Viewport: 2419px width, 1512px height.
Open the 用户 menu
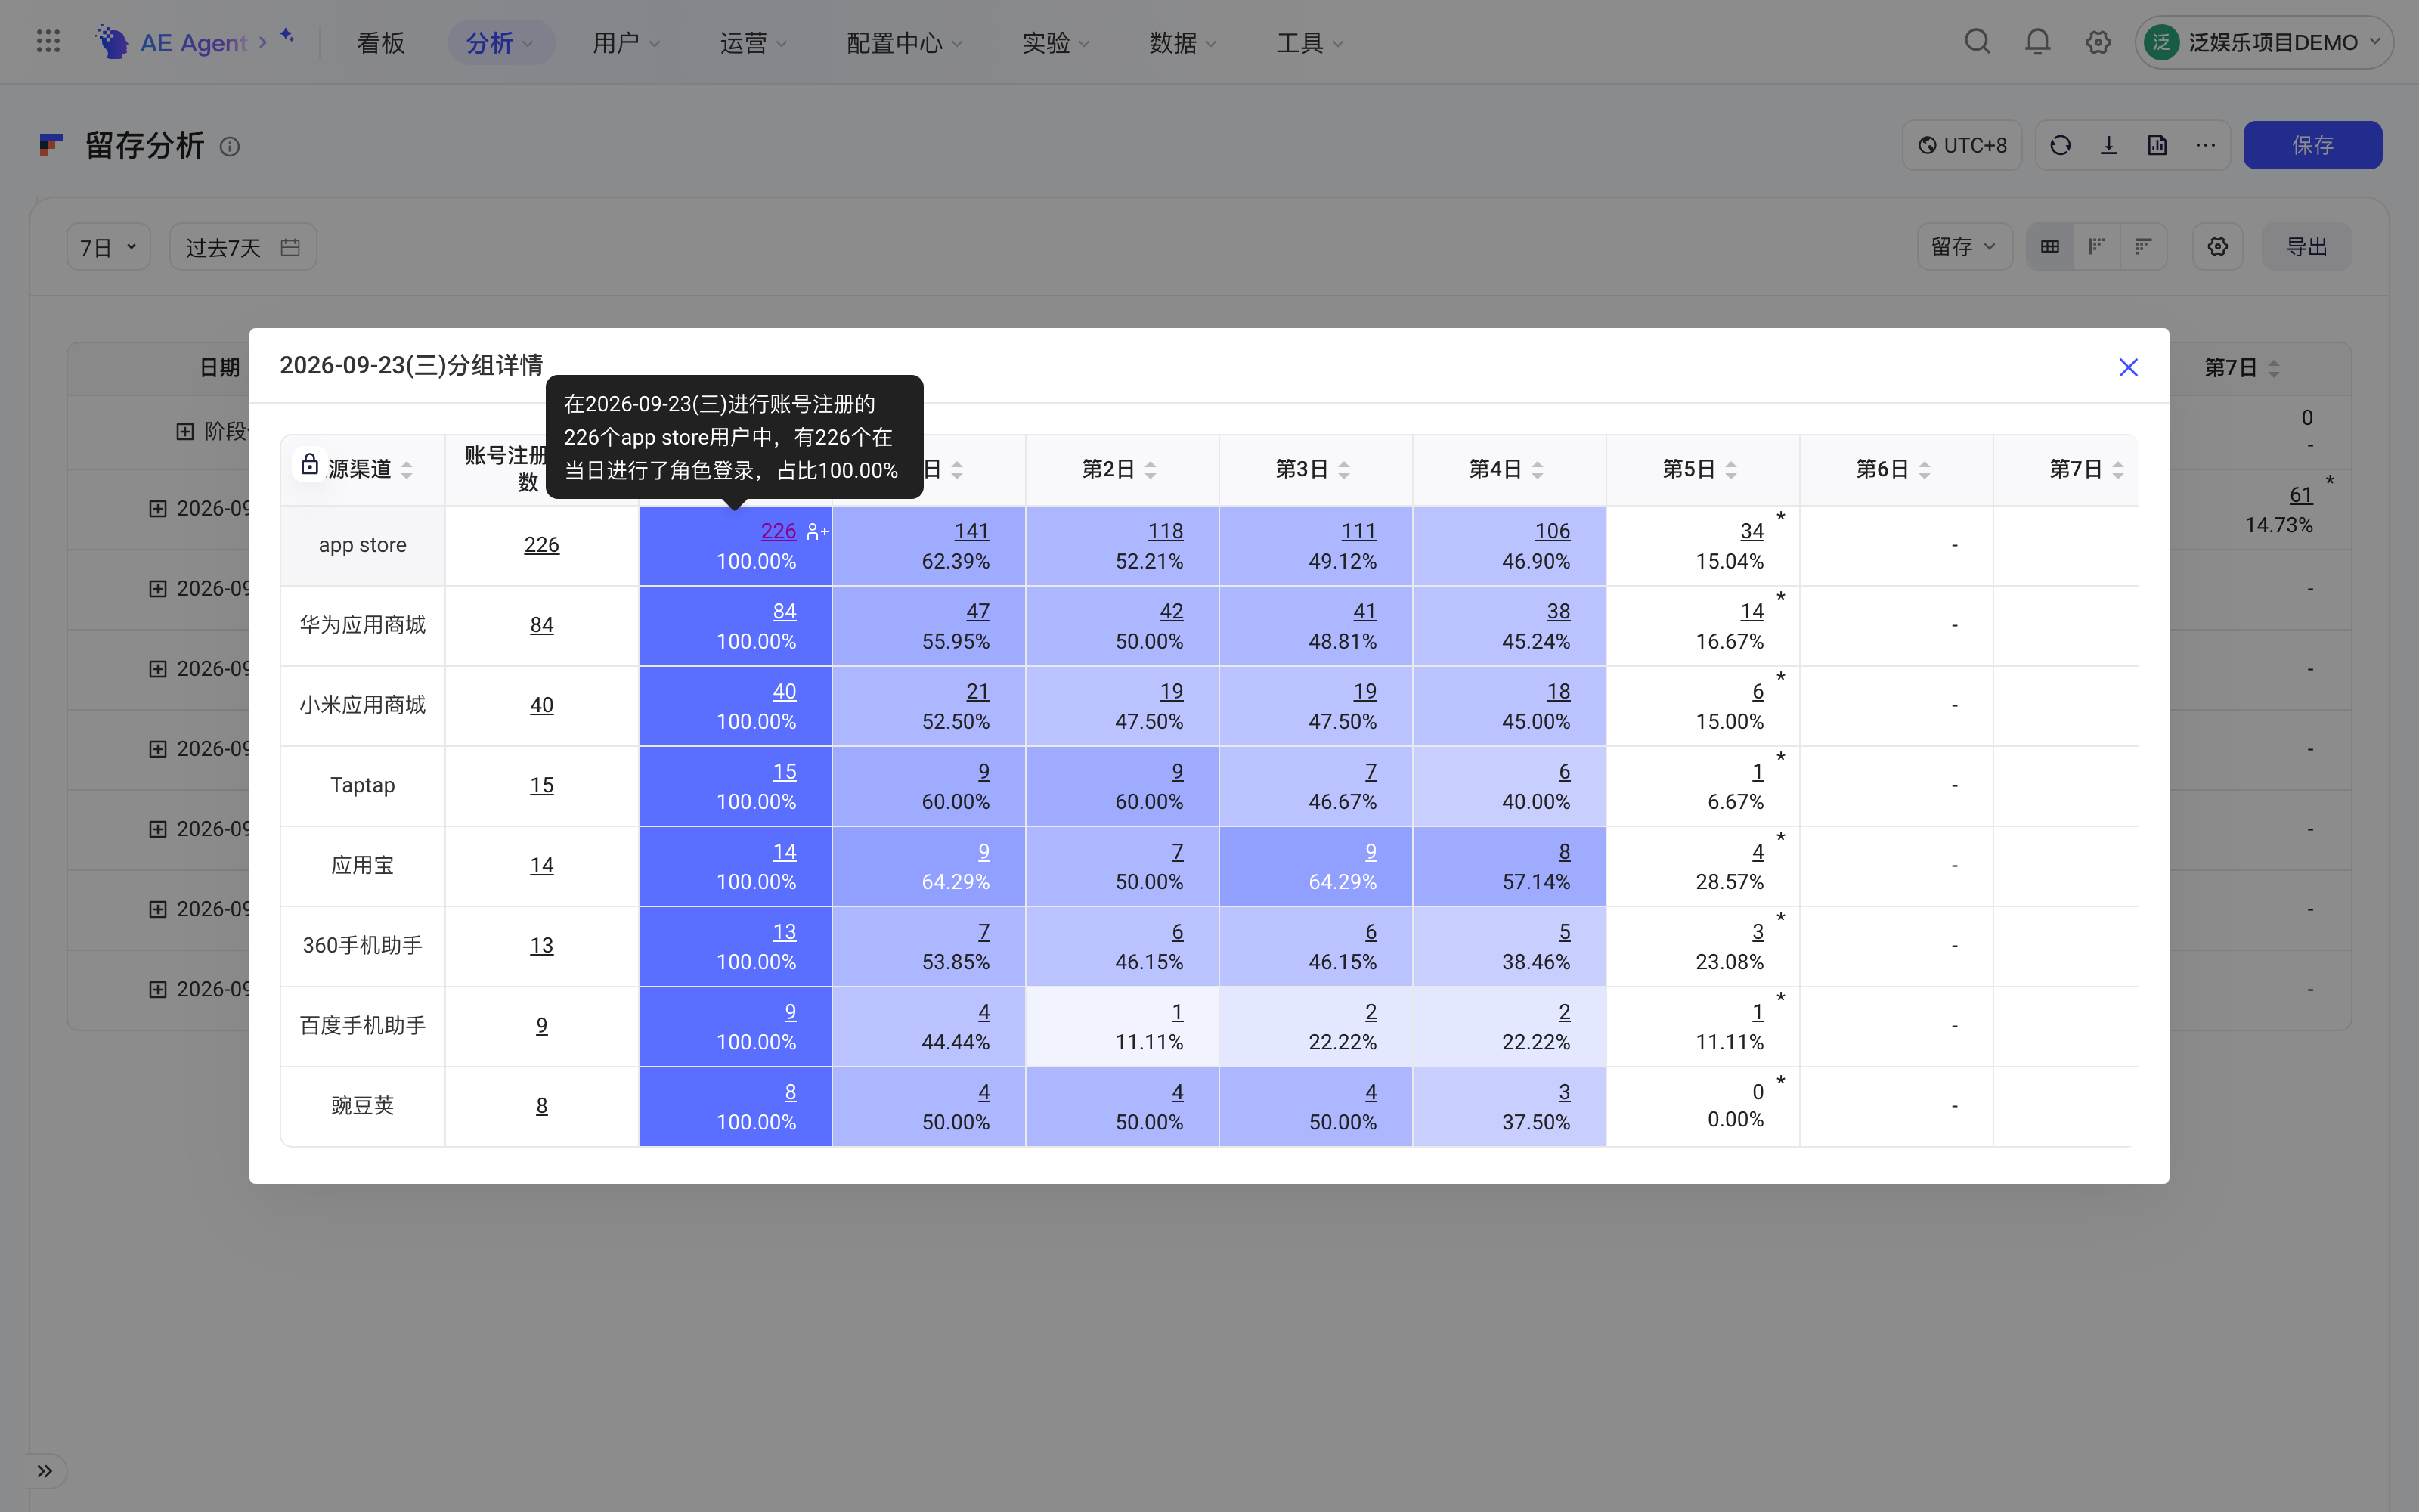pyautogui.click(x=627, y=42)
